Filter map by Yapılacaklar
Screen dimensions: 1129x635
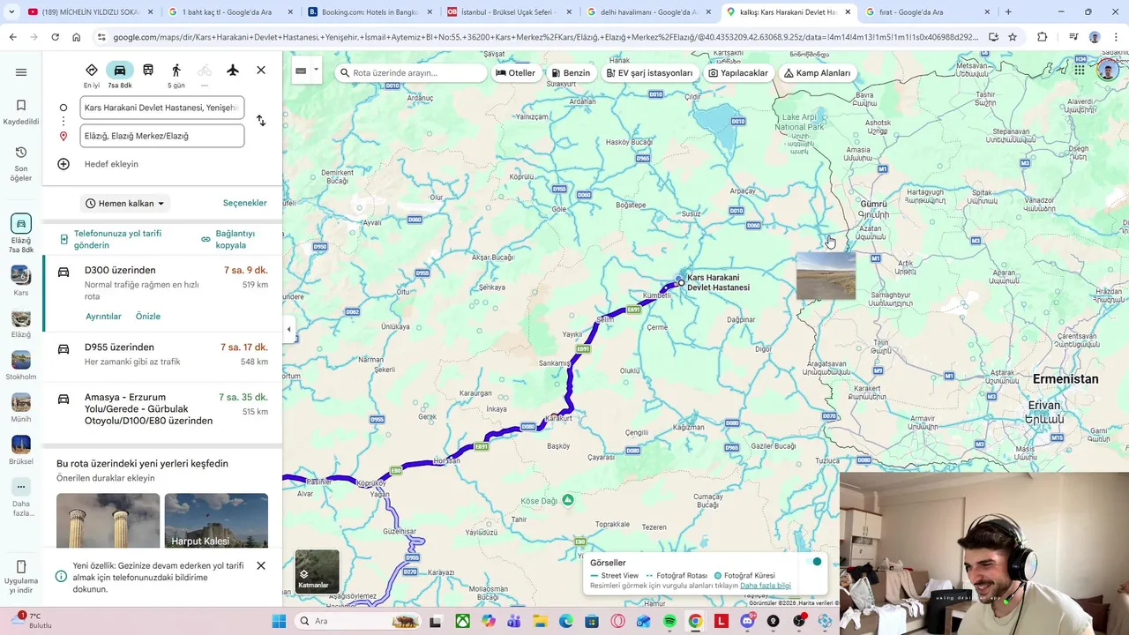(x=738, y=73)
